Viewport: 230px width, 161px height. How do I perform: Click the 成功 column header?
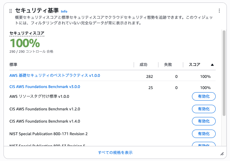point(143,65)
